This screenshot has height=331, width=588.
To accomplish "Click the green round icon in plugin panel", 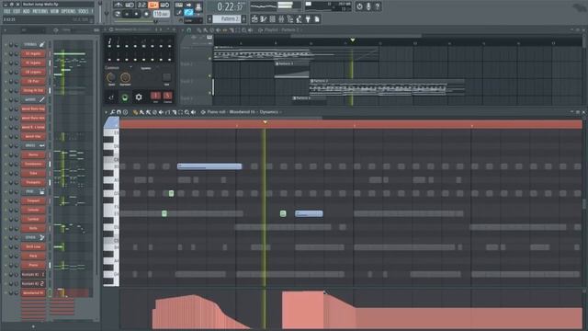I will coord(125,97).
